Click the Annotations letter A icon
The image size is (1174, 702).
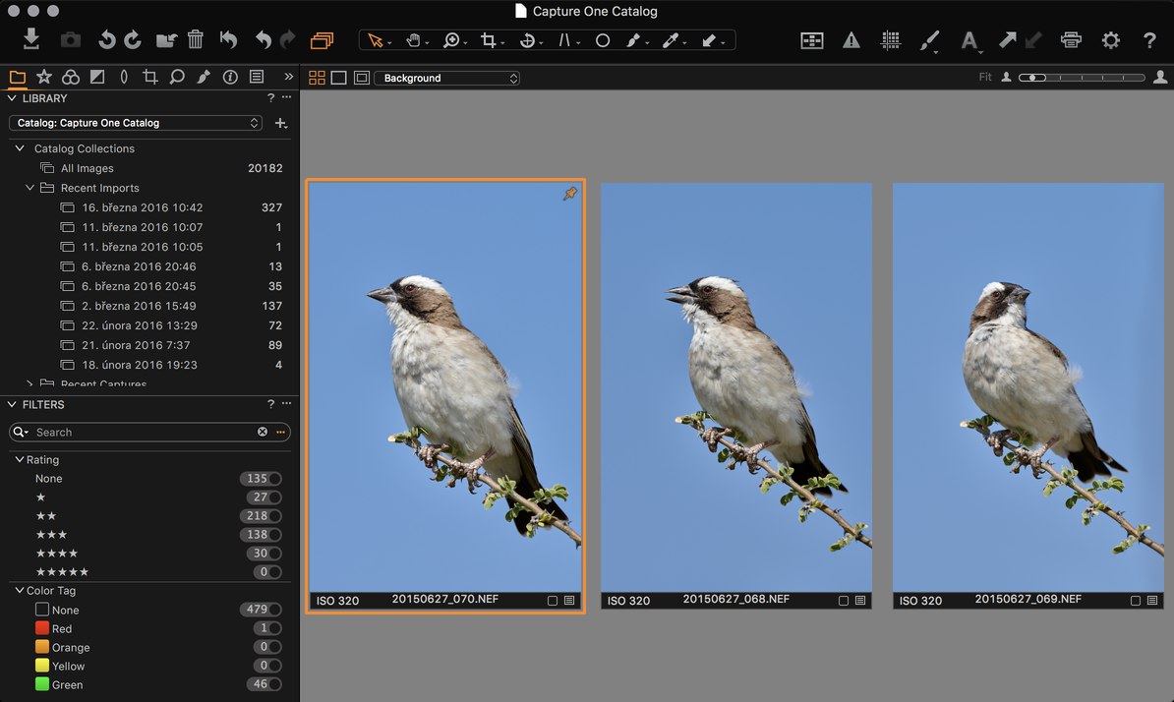pyautogui.click(x=969, y=40)
